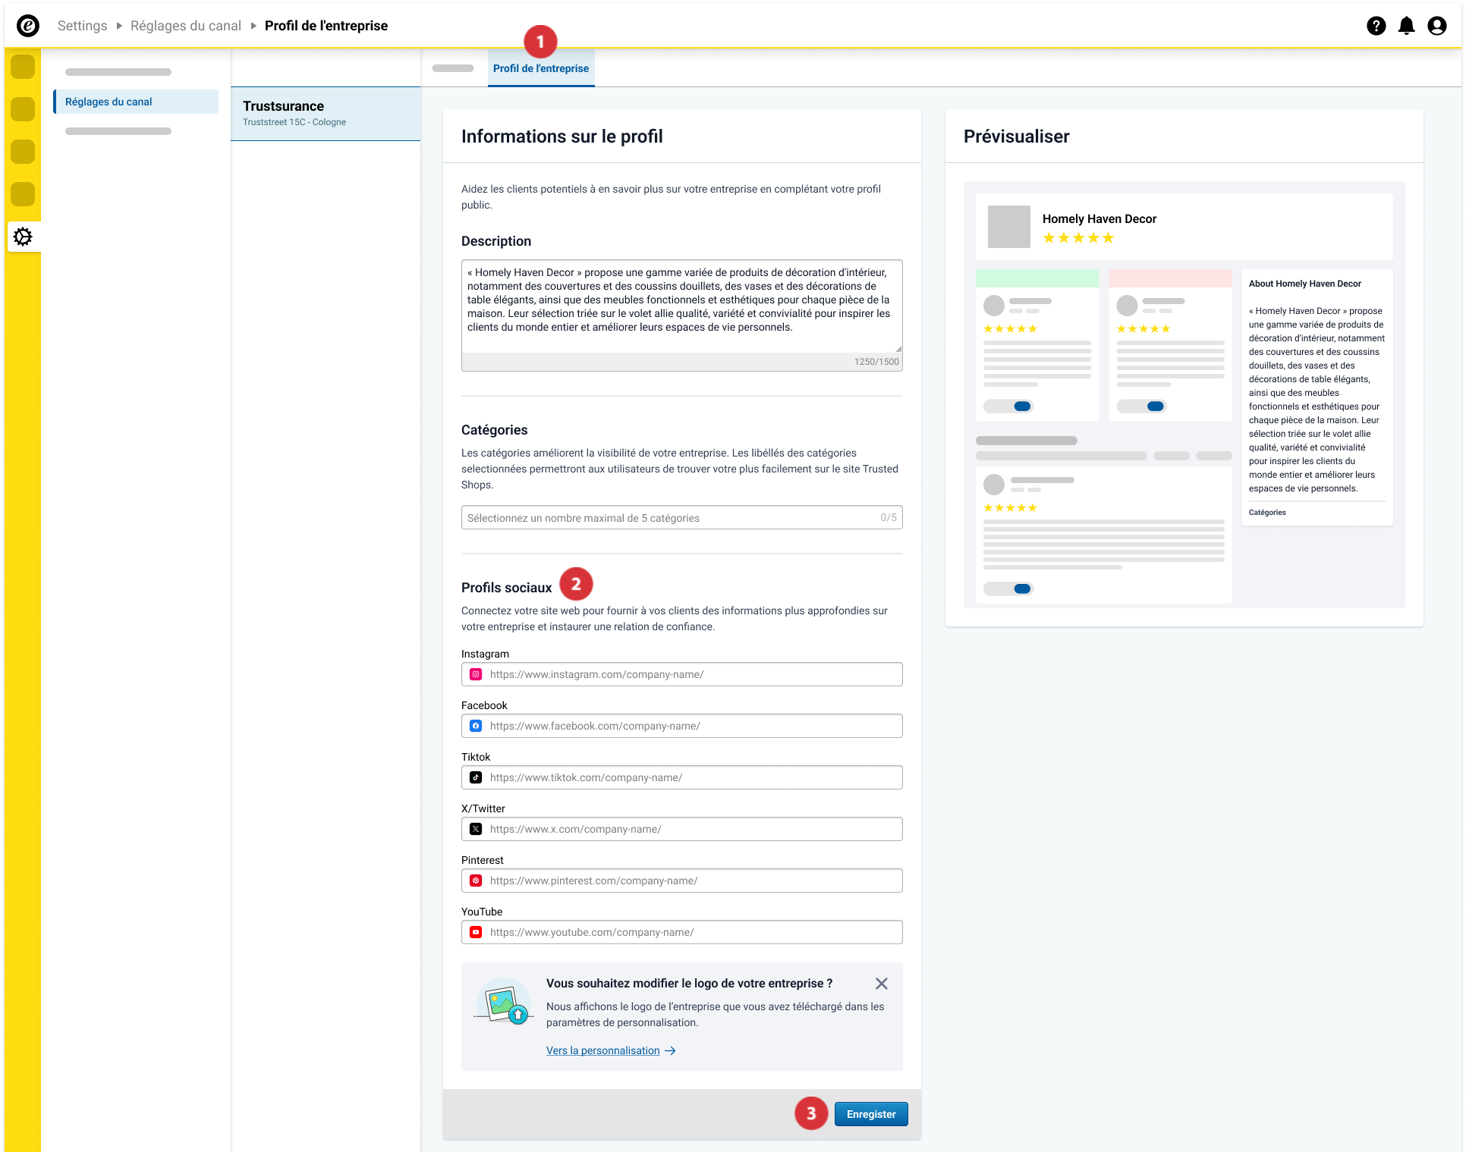This screenshot has width=1466, height=1152.
Task: Click the Instagram icon in the field
Action: pyautogui.click(x=476, y=674)
